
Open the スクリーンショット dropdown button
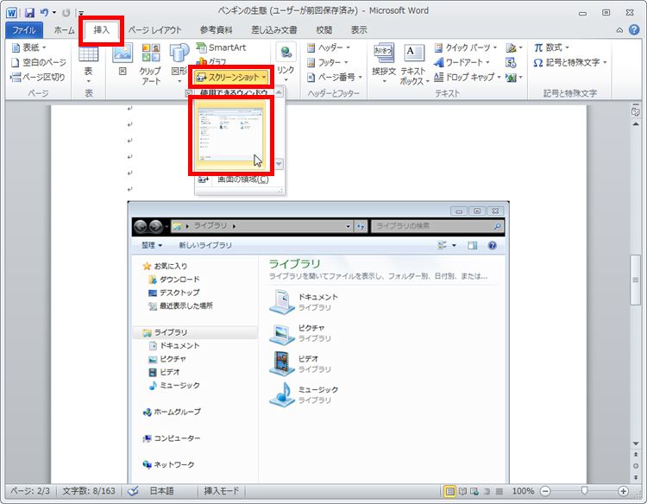click(231, 77)
